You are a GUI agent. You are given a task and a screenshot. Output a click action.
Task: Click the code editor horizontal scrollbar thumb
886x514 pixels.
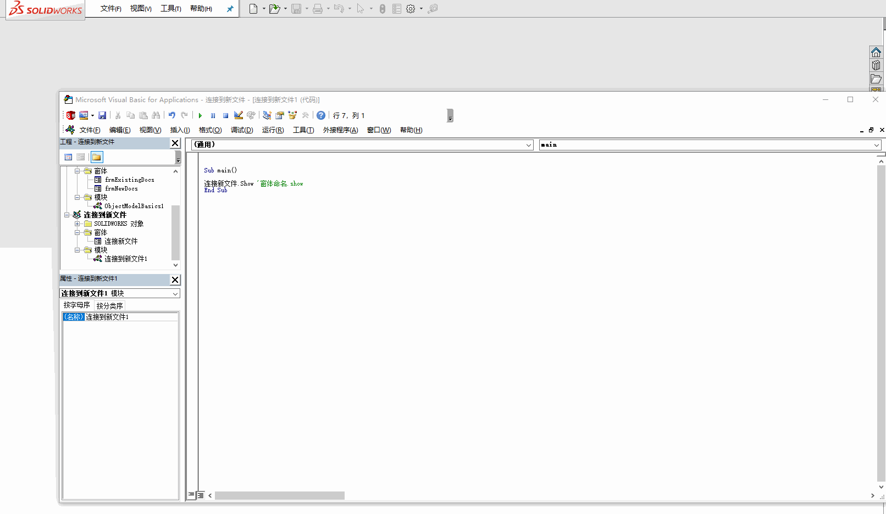tap(280, 495)
